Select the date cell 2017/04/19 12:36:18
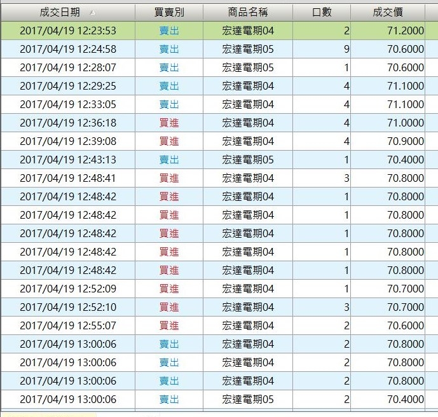Screen dimensions: 438x417 68,123
